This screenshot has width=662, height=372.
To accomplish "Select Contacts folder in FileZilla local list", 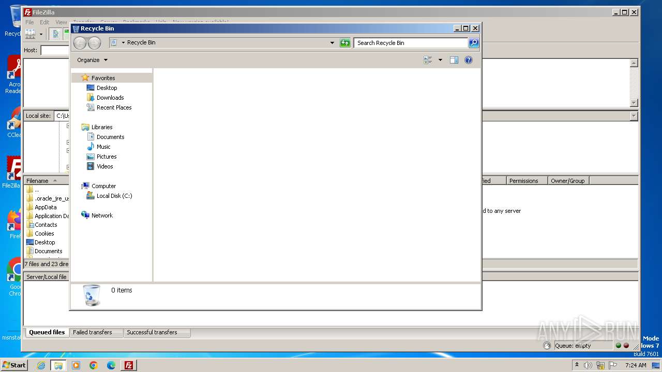I will point(46,225).
